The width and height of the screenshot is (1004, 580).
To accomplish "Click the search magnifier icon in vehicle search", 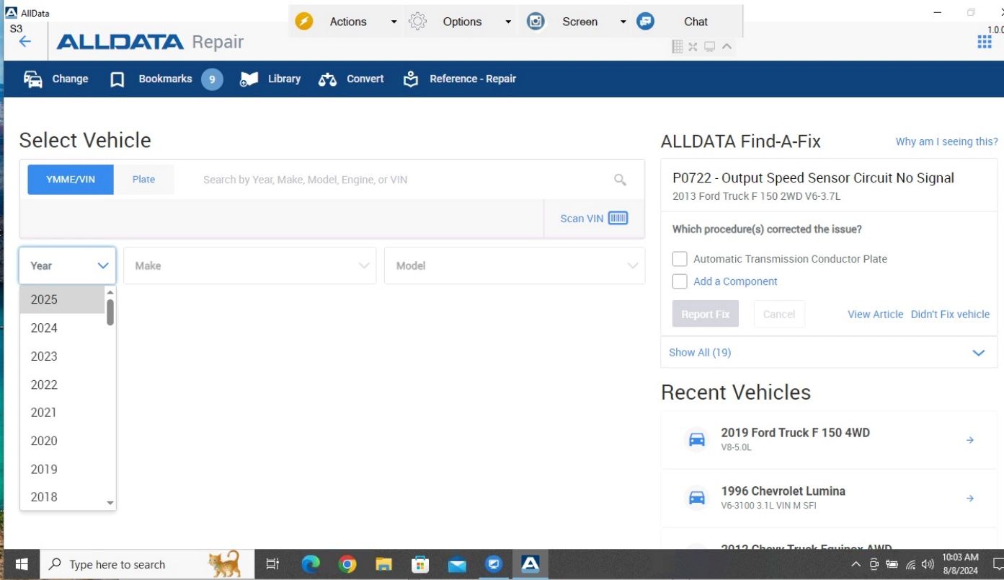I will pyautogui.click(x=620, y=180).
